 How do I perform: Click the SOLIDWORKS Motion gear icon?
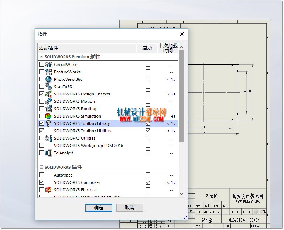coord(48,101)
